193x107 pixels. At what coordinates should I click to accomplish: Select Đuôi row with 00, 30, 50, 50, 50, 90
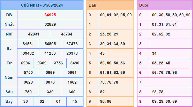pyautogui.click(x=171, y=15)
